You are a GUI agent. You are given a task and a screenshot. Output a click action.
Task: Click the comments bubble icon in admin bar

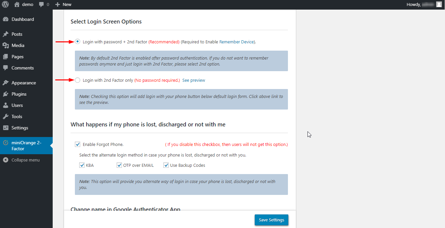(x=41, y=5)
